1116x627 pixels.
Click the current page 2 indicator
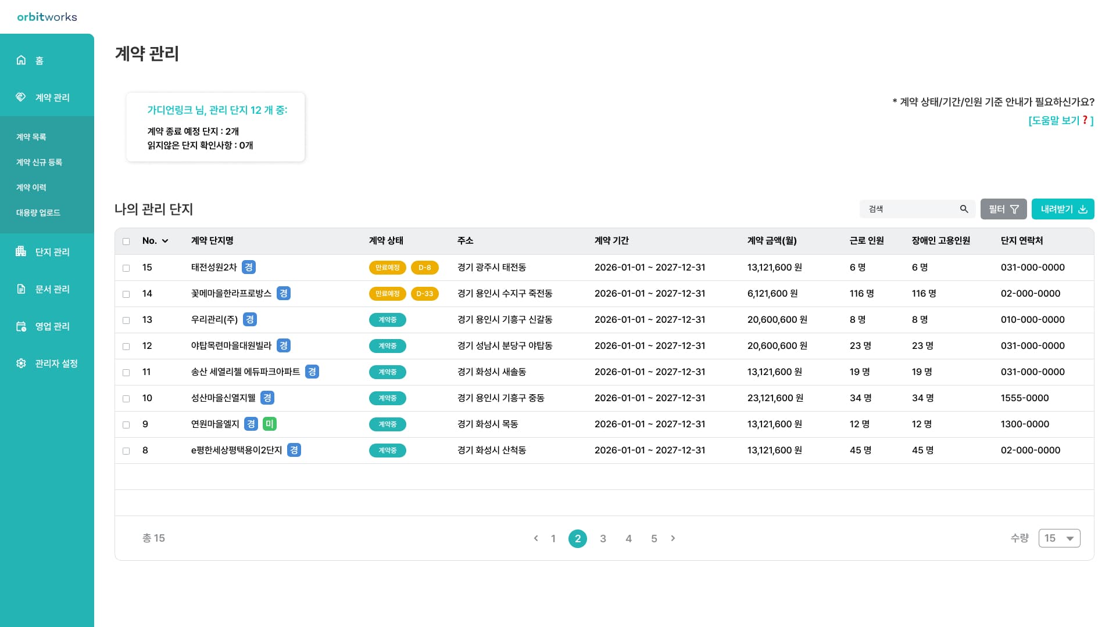coord(578,538)
